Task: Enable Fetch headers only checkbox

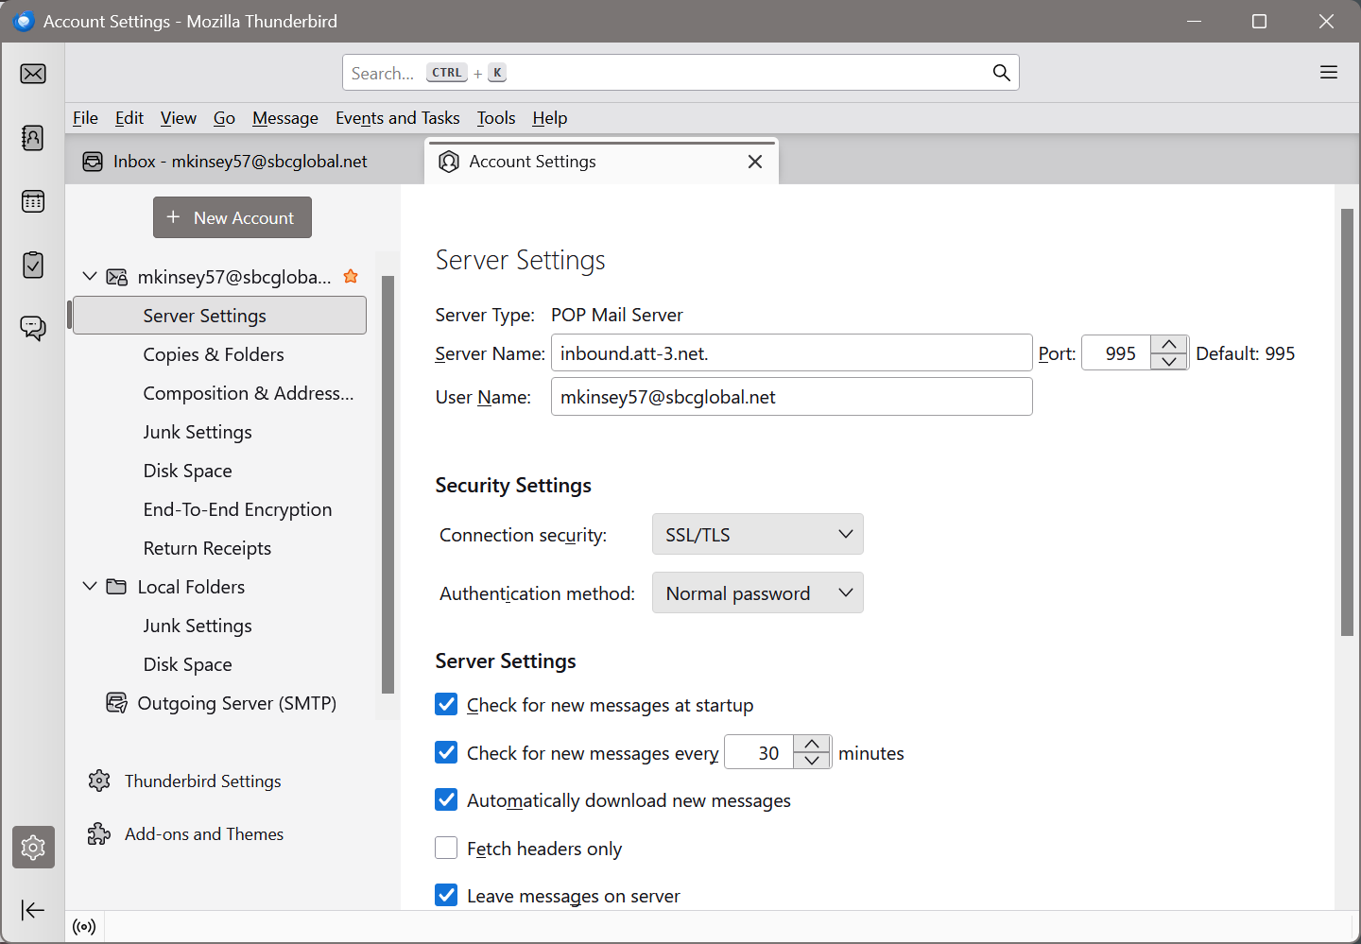Action: [x=446, y=848]
